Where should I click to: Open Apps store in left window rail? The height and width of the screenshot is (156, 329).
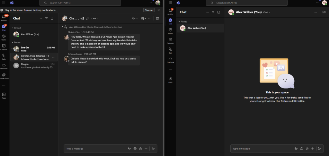tap(4, 96)
